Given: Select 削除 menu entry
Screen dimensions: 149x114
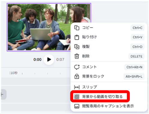Looking at the screenshot, I should [x=109, y=56].
